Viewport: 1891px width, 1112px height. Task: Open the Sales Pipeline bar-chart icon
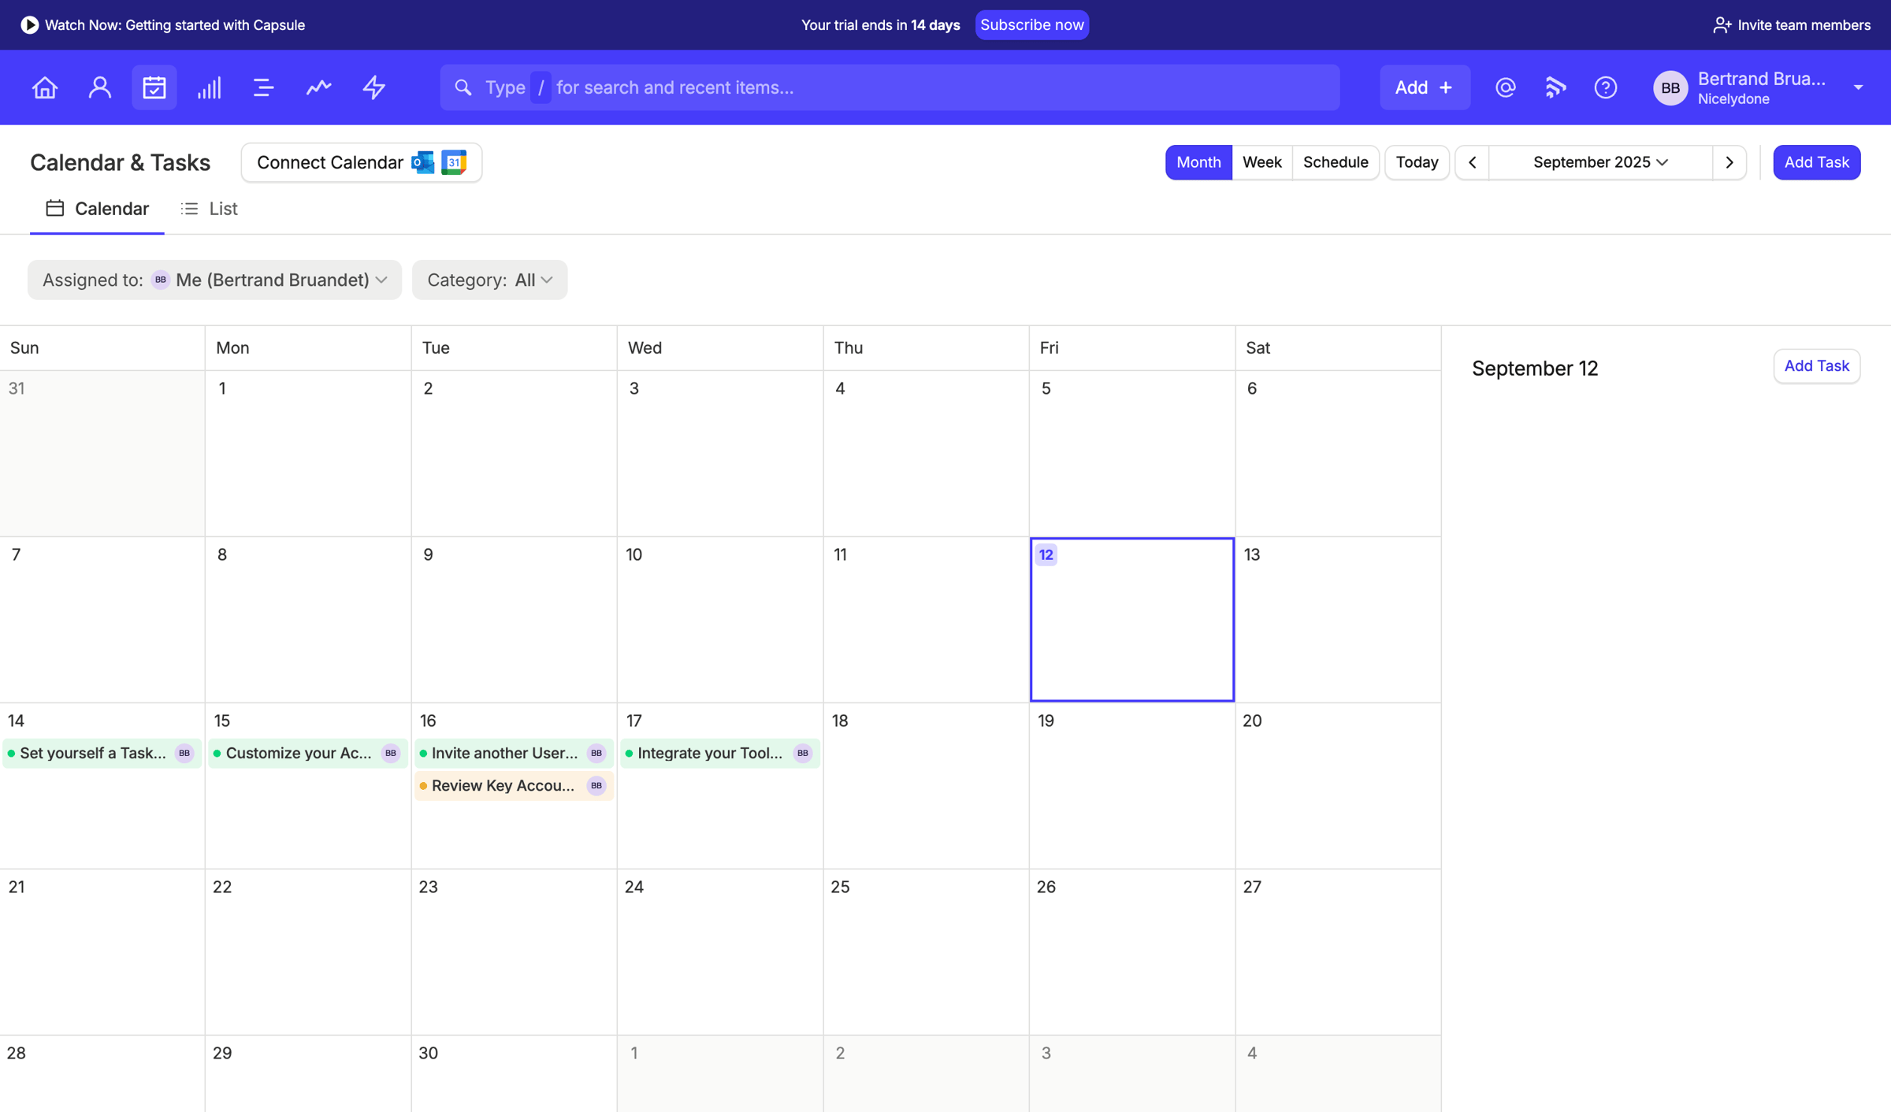pos(209,87)
